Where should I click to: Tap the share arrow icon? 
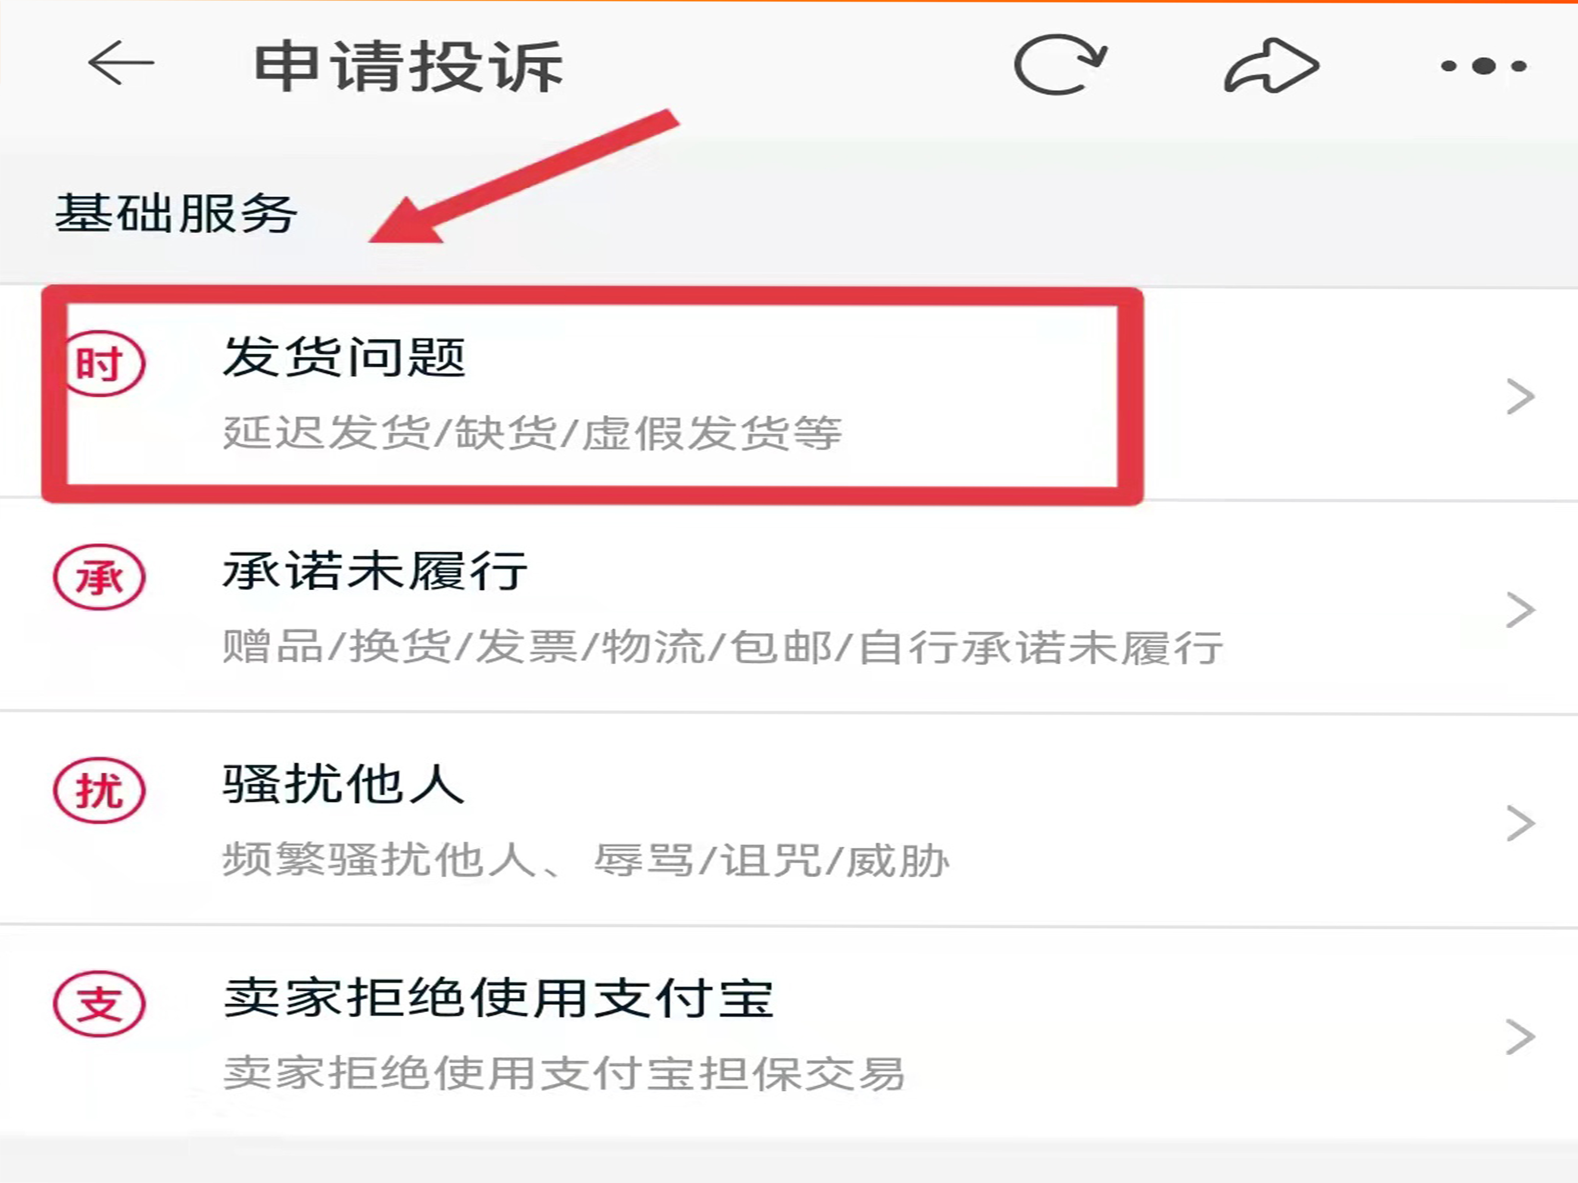pyautogui.click(x=1271, y=65)
